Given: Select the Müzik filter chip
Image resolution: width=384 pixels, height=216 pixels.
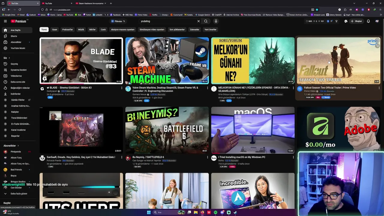Looking at the screenshot, I should pos(81,30).
